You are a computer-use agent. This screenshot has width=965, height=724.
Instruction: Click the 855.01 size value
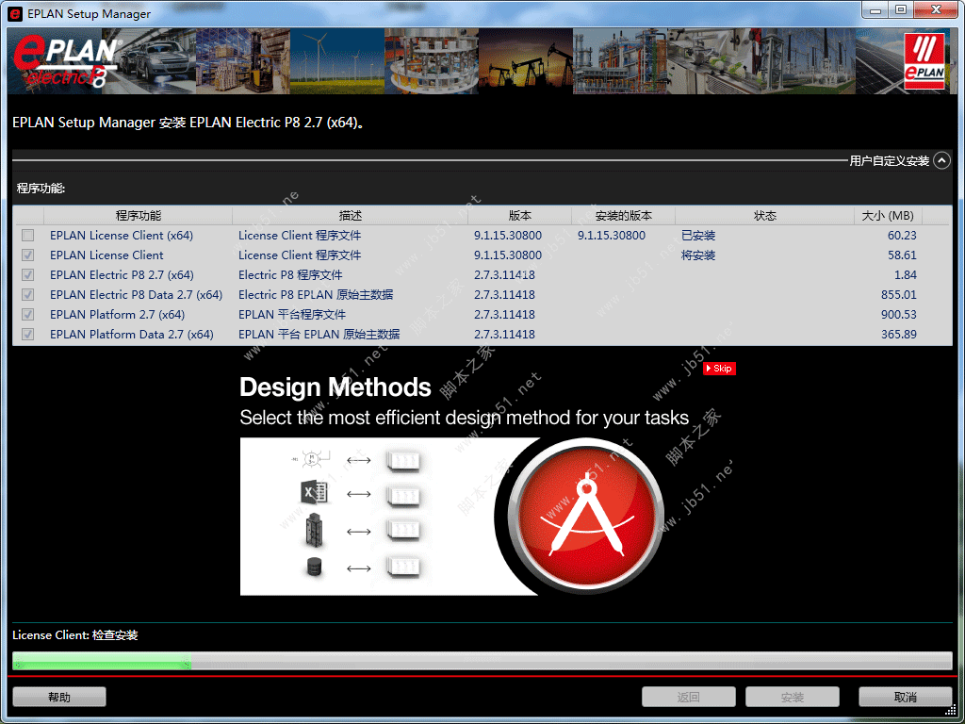click(x=898, y=294)
